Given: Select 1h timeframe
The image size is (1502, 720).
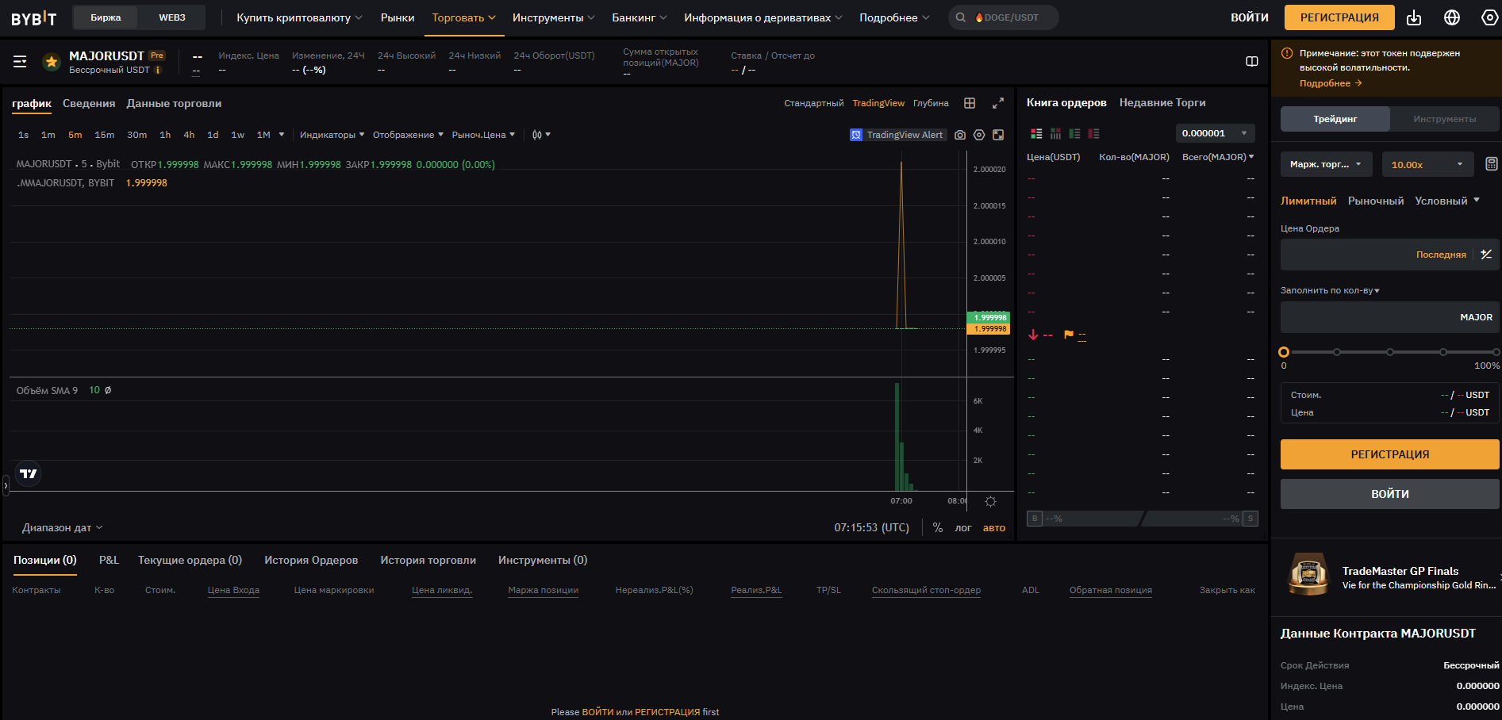Looking at the screenshot, I should [x=165, y=135].
